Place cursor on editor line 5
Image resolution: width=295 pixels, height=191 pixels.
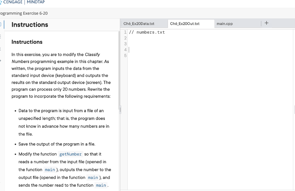point(211,56)
